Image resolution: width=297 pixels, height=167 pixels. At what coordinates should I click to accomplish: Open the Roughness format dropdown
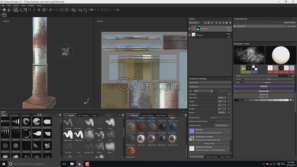click(222, 105)
